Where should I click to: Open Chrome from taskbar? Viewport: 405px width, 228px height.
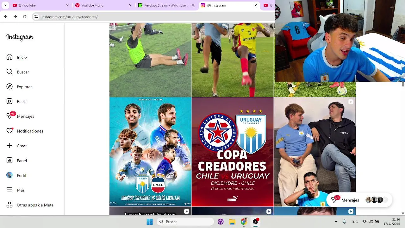[x=244, y=222]
